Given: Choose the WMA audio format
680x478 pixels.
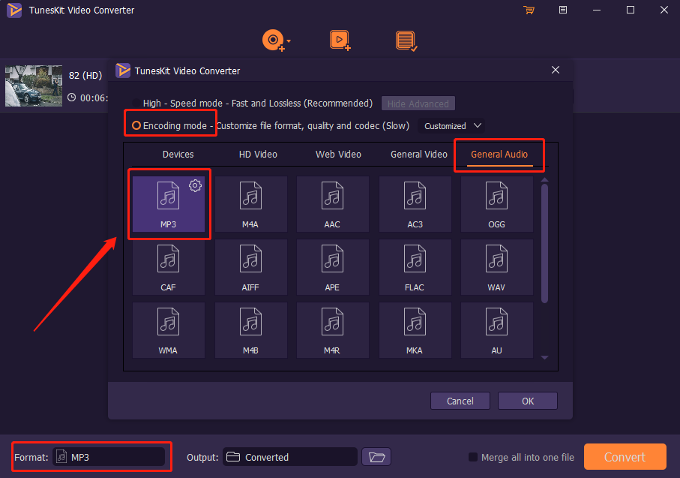Looking at the screenshot, I should click(168, 330).
